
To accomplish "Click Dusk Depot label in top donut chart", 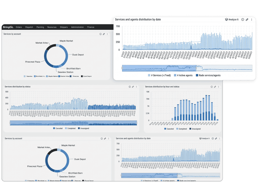I will 78,55.
